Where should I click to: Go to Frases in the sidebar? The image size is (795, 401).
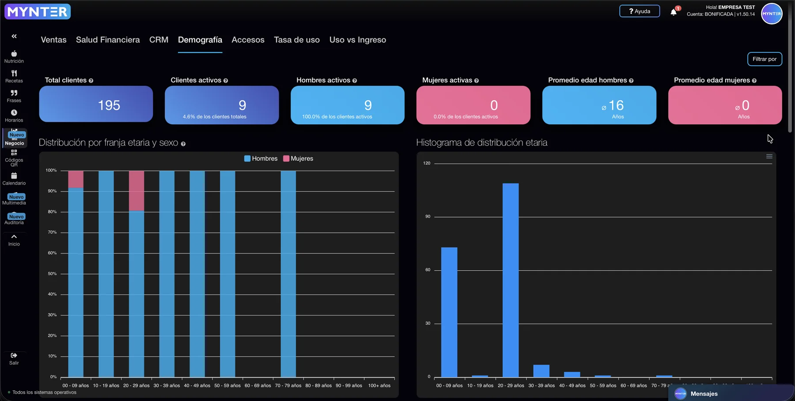click(x=14, y=96)
